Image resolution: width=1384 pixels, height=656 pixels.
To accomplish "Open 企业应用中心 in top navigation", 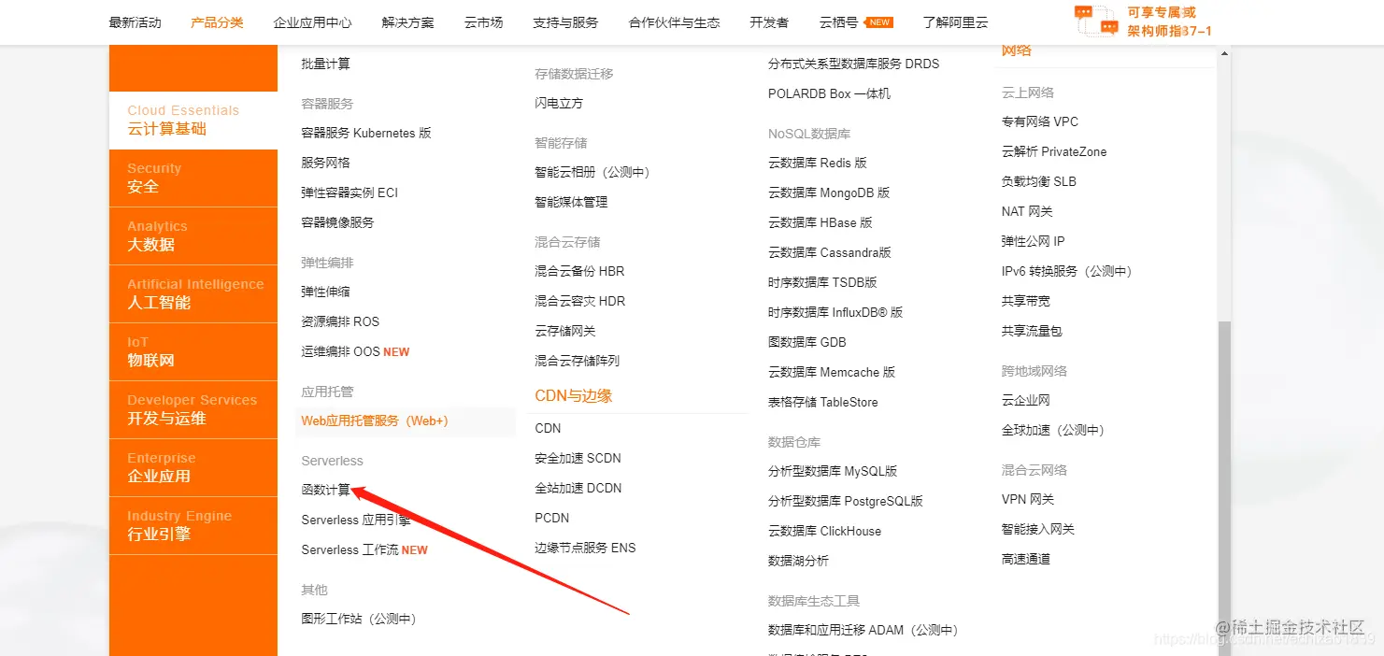I will tap(312, 22).
